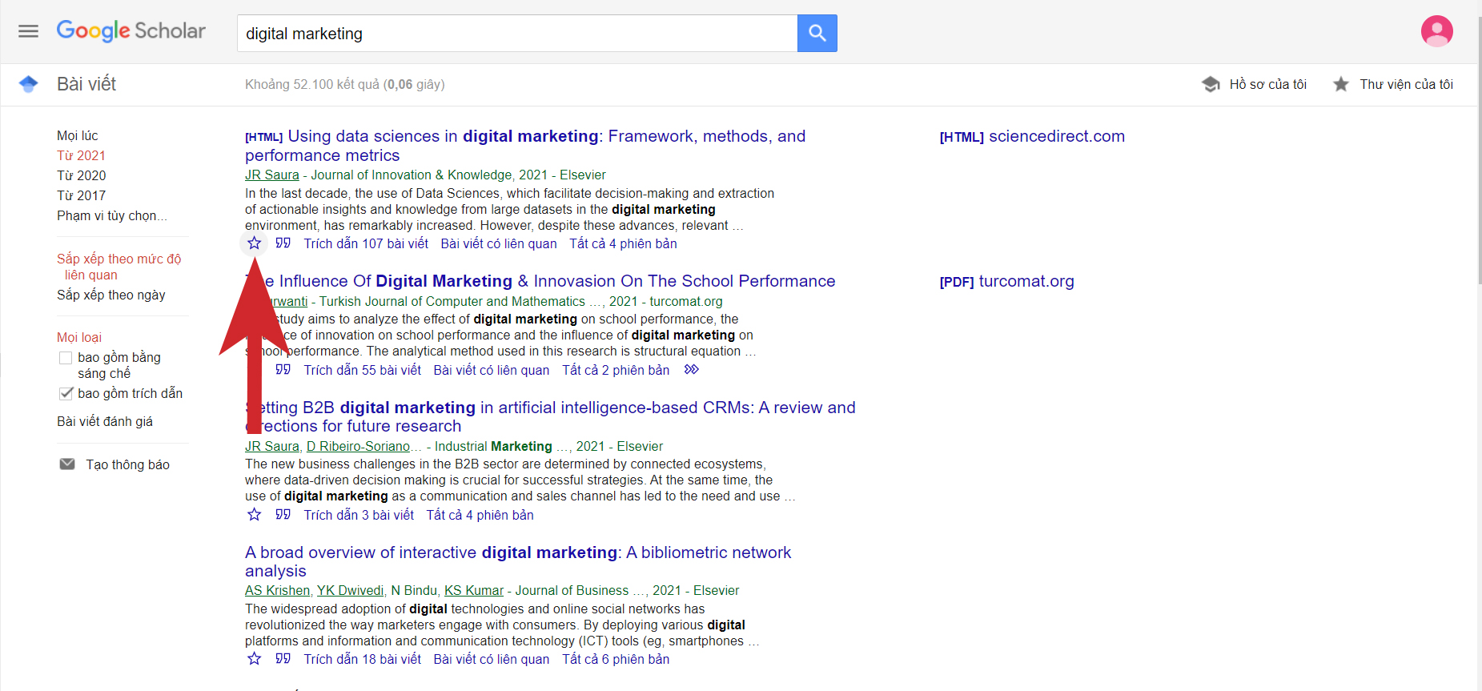Image resolution: width=1482 pixels, height=691 pixels.
Task: Star the B2B digital marketing article
Action: (254, 515)
